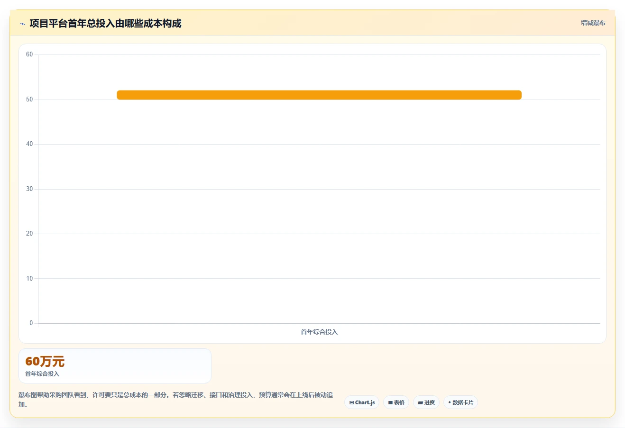Click the y-axis value 60
625x428 pixels.
click(x=29, y=55)
